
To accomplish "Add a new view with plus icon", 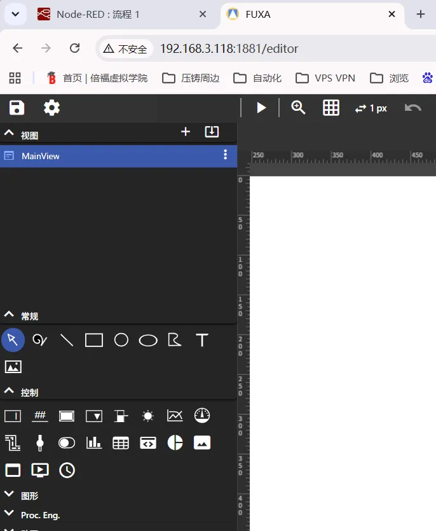I will click(x=186, y=132).
